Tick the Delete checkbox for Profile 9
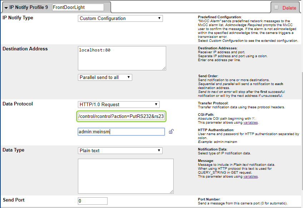Viewport: 303px width, 208px height. pos(276,8)
